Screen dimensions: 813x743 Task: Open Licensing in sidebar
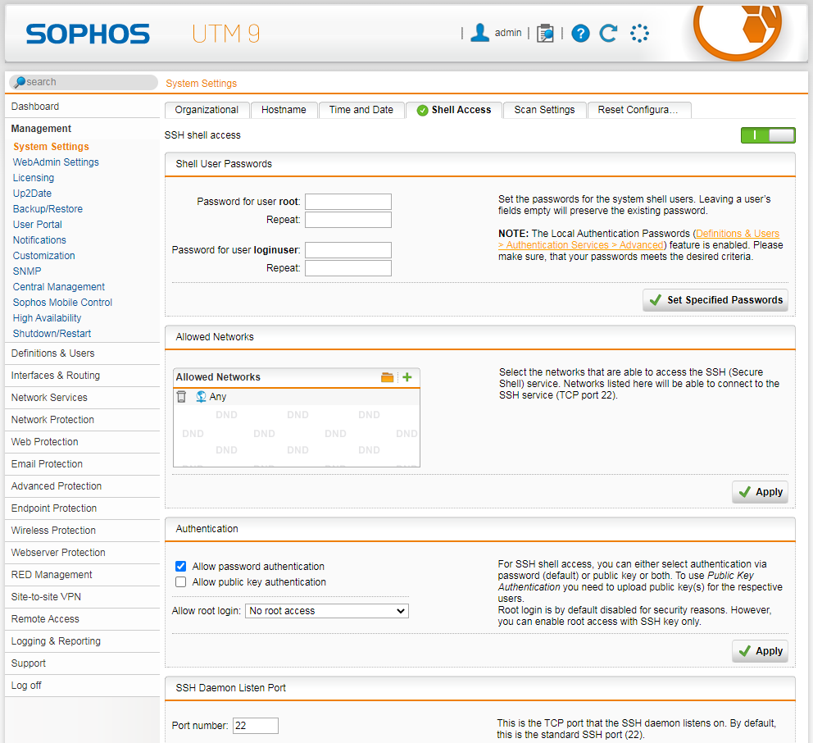(x=33, y=178)
